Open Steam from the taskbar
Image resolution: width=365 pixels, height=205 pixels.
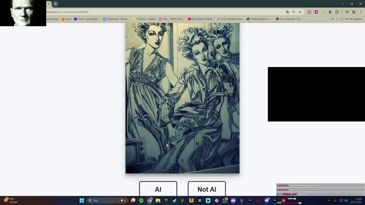[x=175, y=200]
